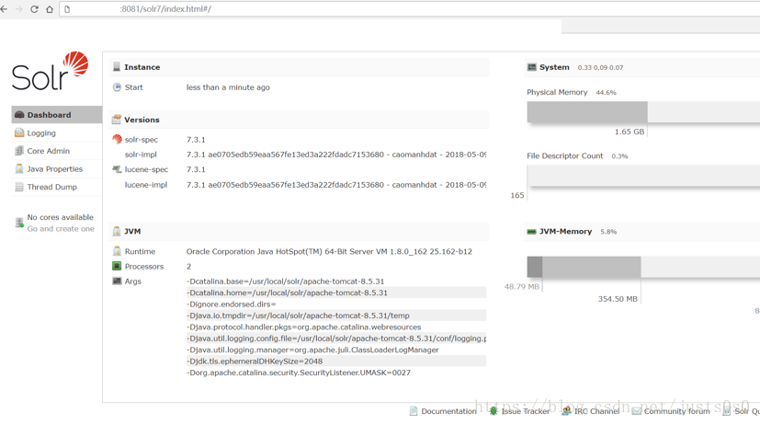Click the Issue Tracker bug icon

493,411
